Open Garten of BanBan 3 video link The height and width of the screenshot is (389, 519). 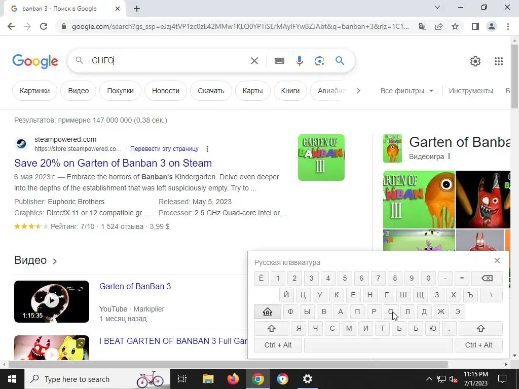pyautogui.click(x=135, y=287)
